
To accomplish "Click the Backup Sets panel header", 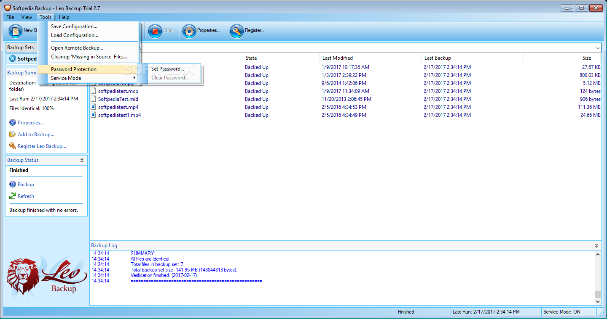I will click(21, 47).
